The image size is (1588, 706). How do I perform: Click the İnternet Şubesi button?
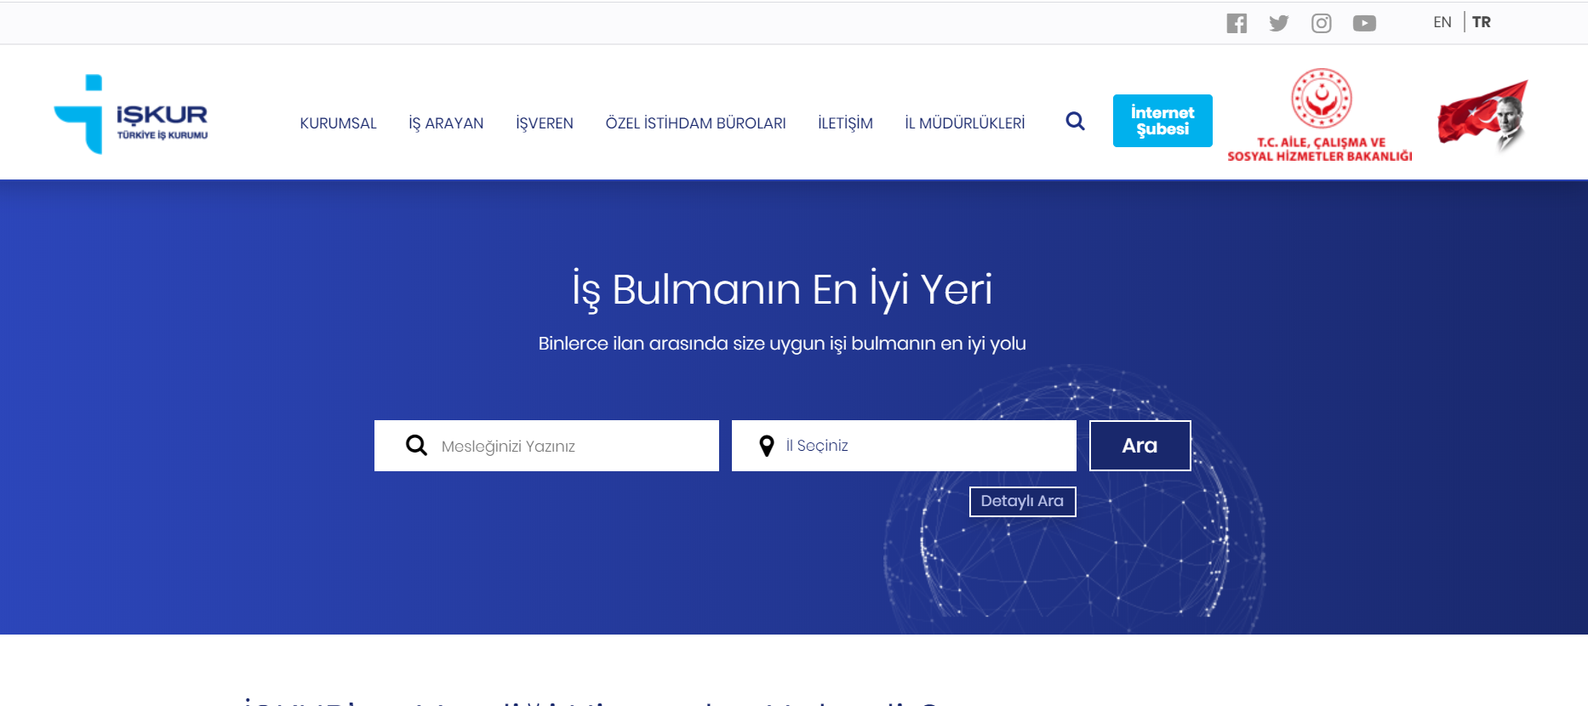coord(1162,121)
